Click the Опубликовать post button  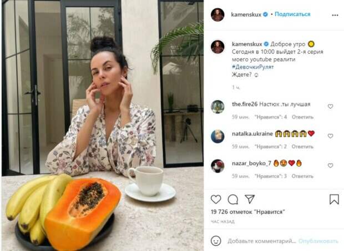[318, 241]
